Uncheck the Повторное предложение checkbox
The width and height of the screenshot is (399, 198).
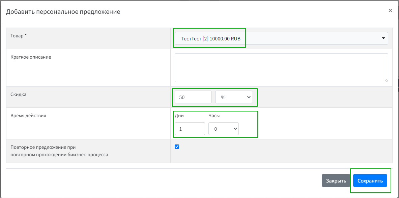(x=177, y=146)
